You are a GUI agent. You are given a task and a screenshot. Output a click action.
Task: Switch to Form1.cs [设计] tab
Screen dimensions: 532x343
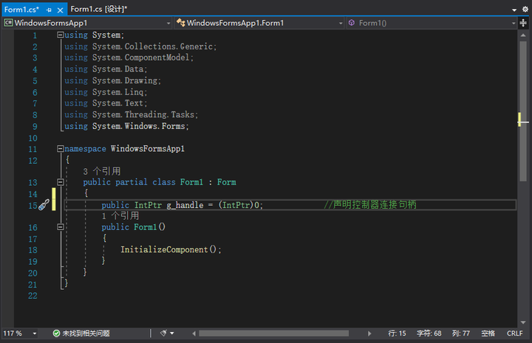[x=98, y=9]
